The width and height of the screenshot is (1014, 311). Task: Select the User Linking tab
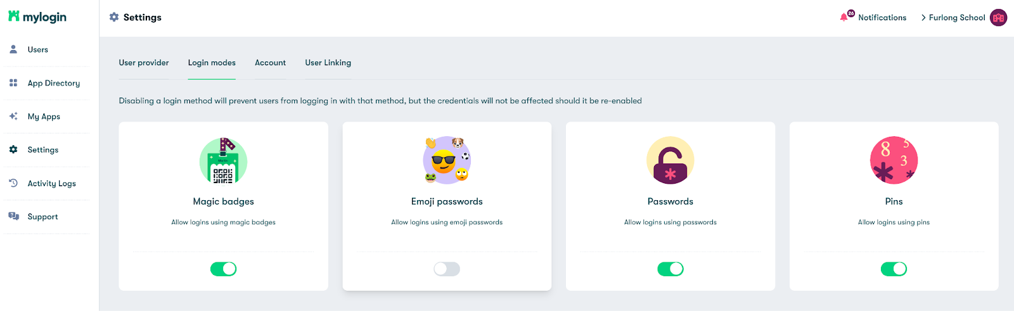click(328, 63)
